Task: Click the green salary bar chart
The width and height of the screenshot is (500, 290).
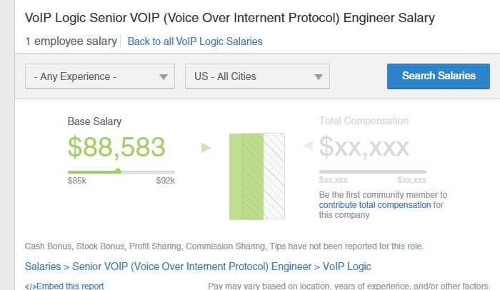Action: tap(246, 176)
